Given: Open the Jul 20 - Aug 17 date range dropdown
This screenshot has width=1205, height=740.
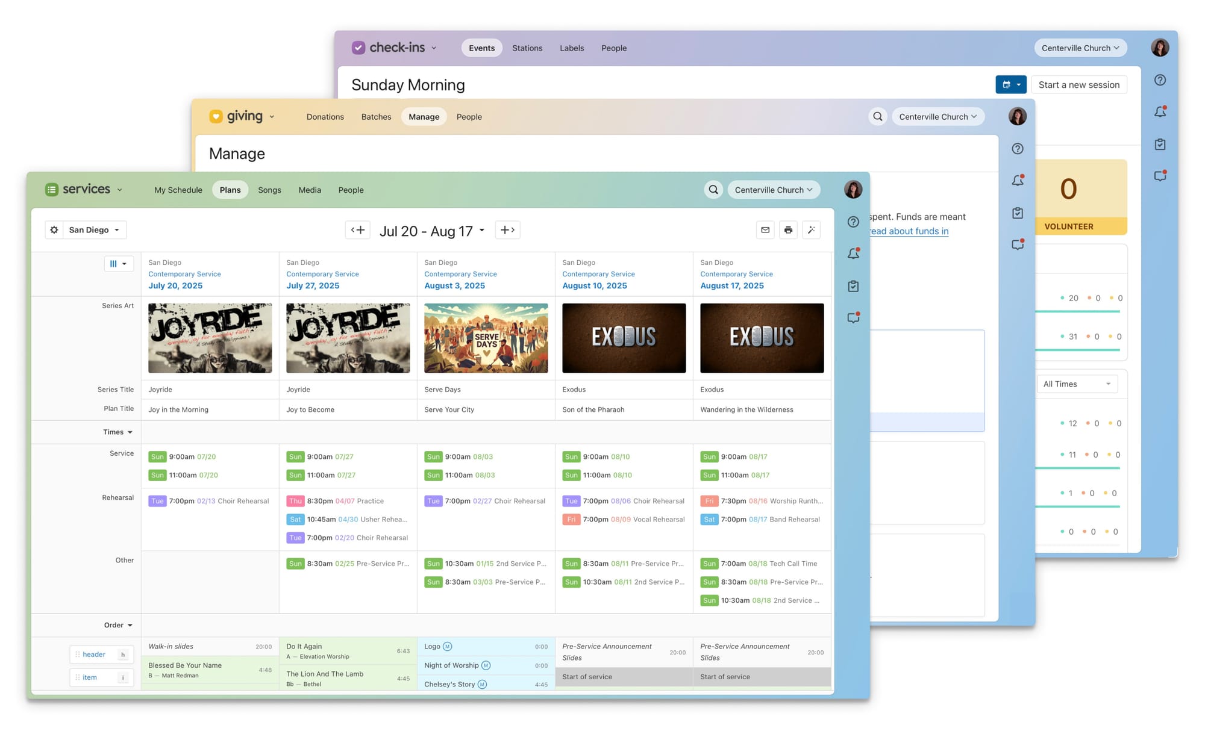Looking at the screenshot, I should click(432, 230).
